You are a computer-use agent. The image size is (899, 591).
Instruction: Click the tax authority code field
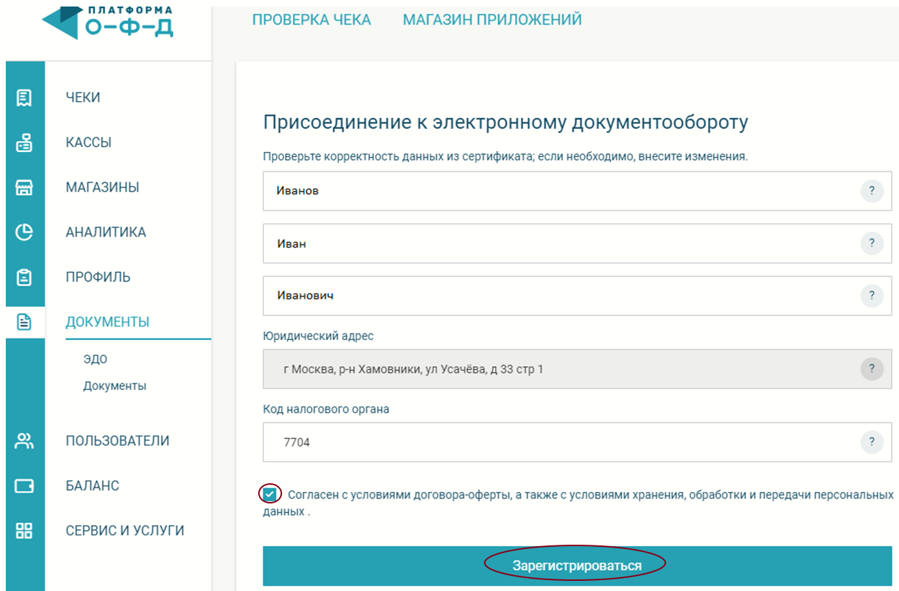[557, 442]
